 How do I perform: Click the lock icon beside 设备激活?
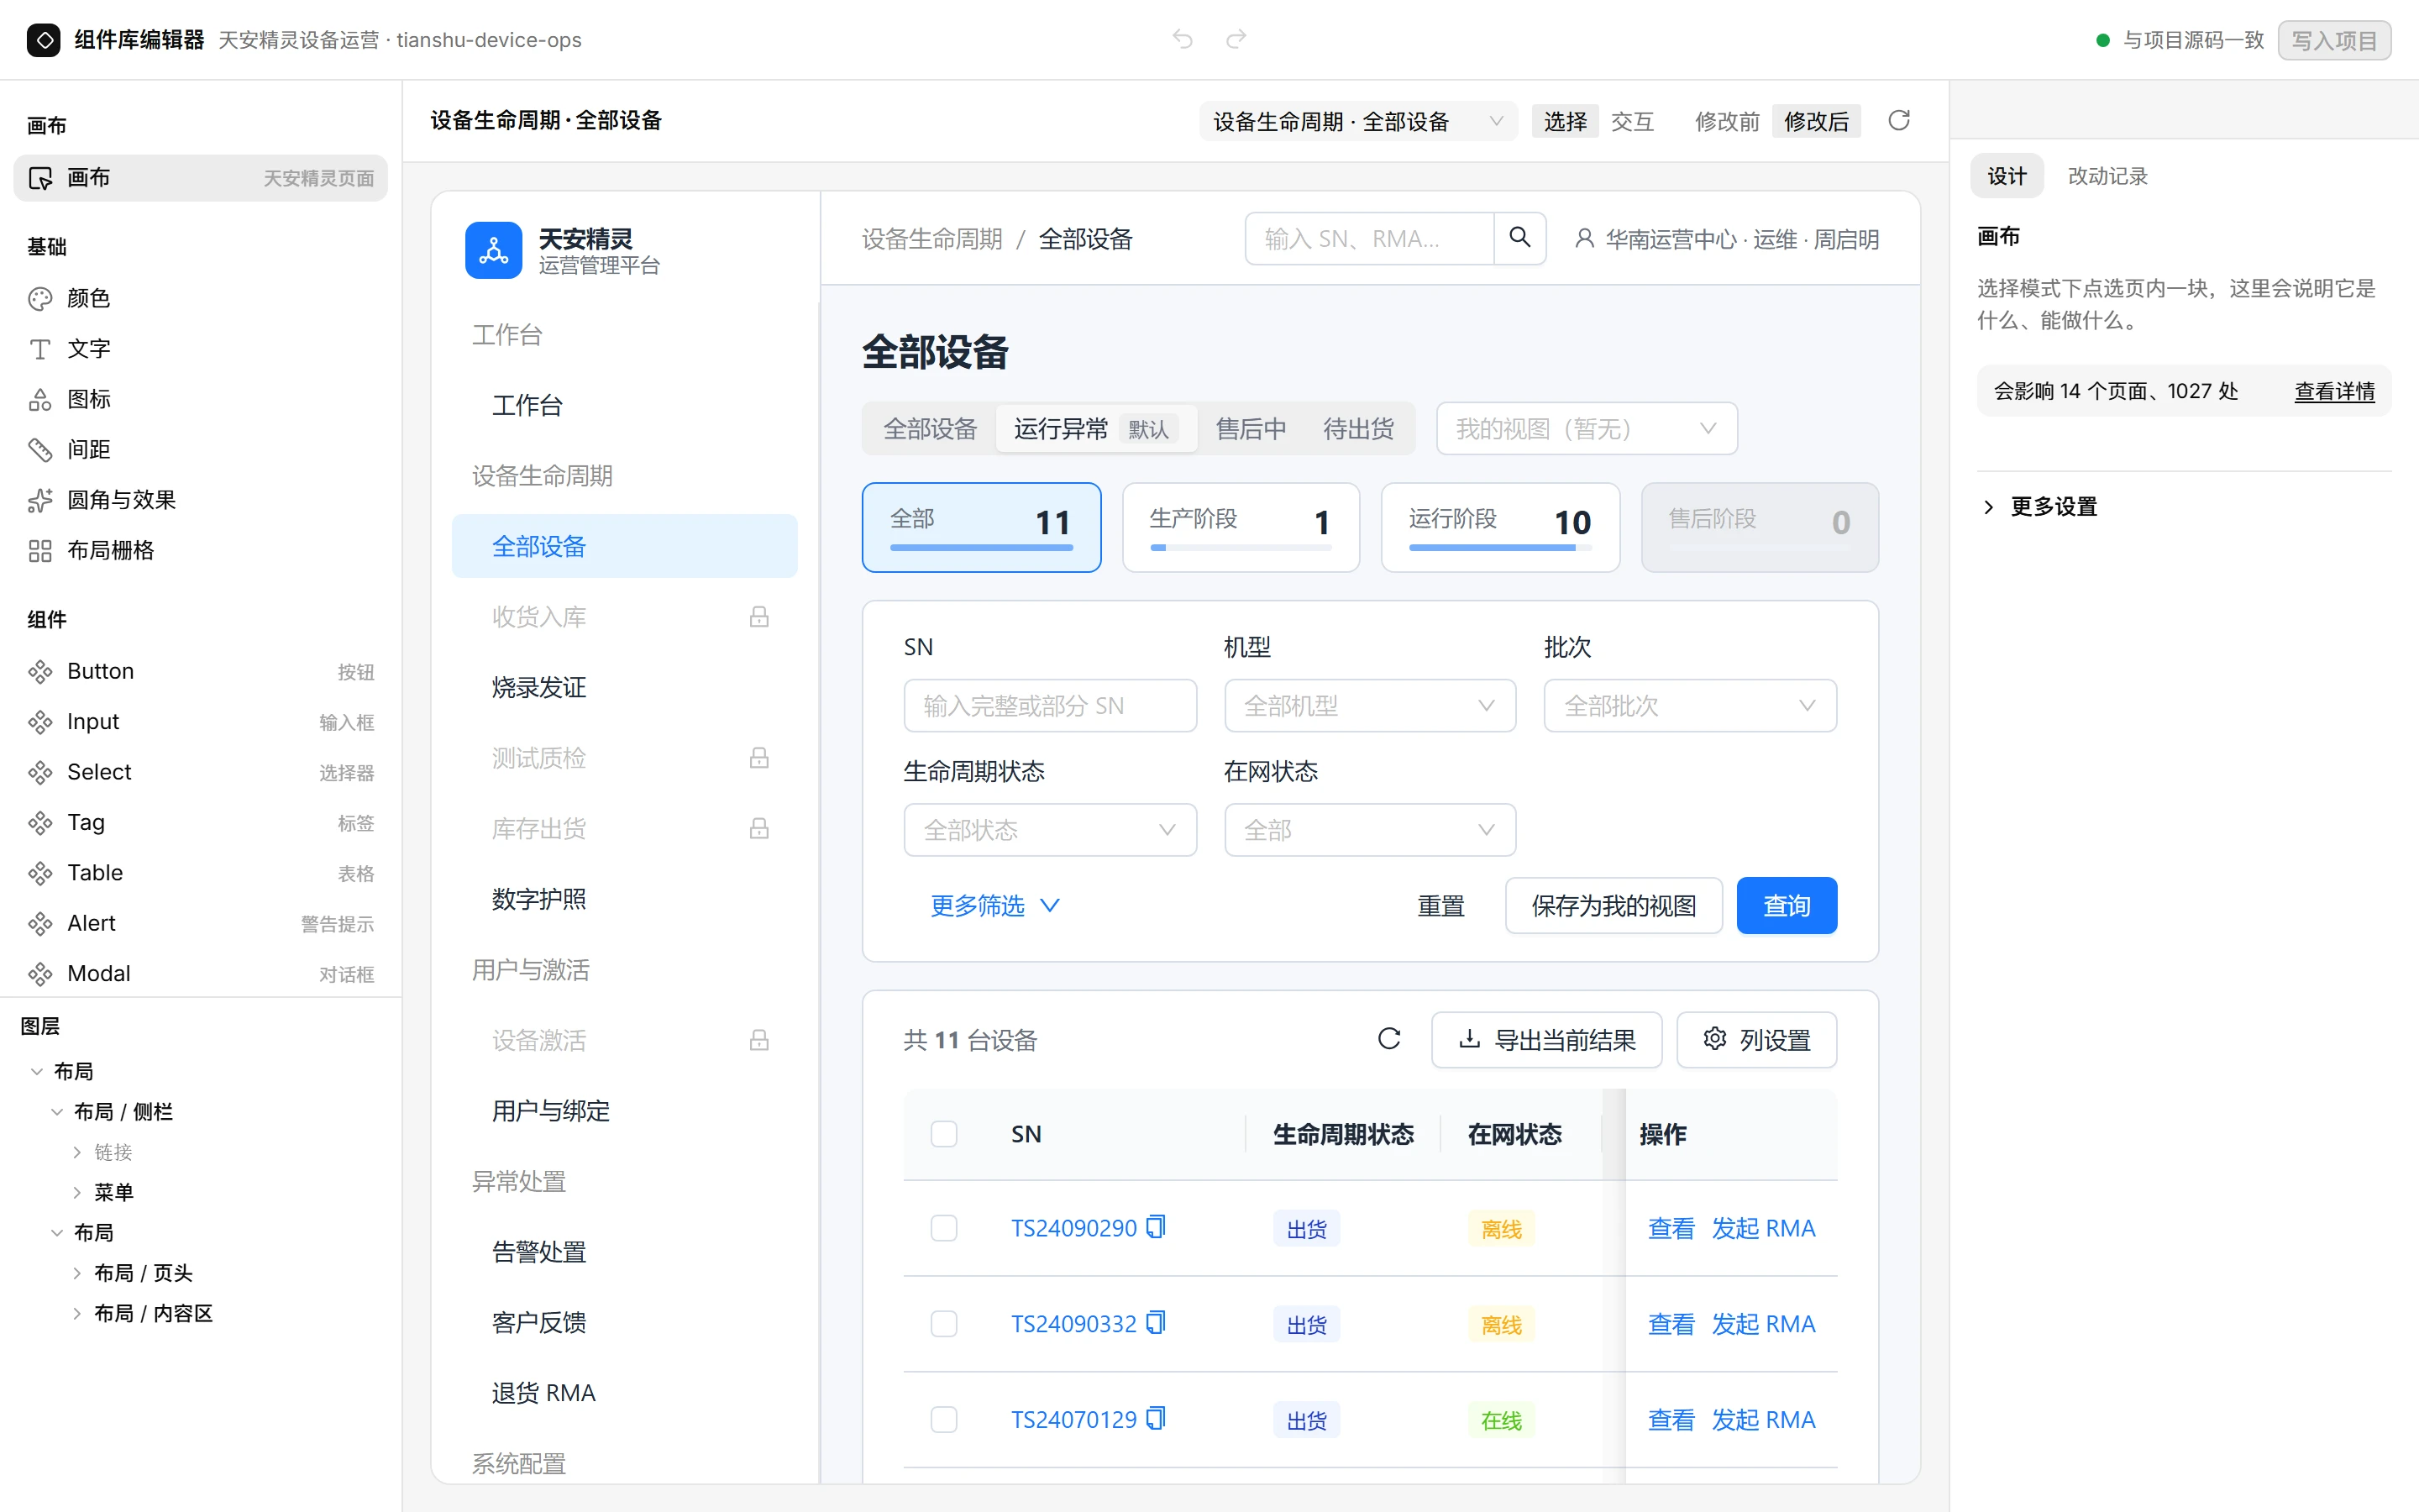758,1040
